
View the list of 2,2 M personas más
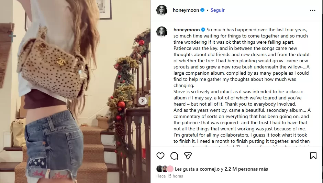246,169
